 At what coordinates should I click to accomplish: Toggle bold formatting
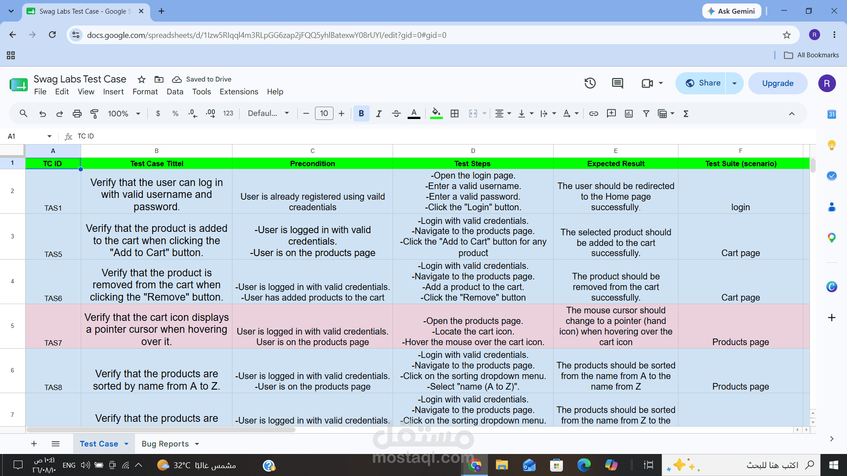pos(361,114)
